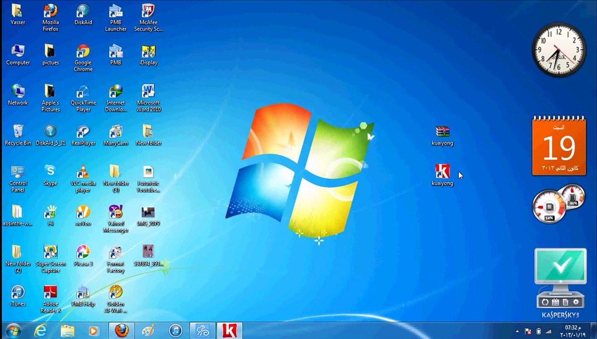Image resolution: width=597 pixels, height=339 pixels.
Task: Open Microsoft Word 2010 shortcut
Action: tap(149, 98)
